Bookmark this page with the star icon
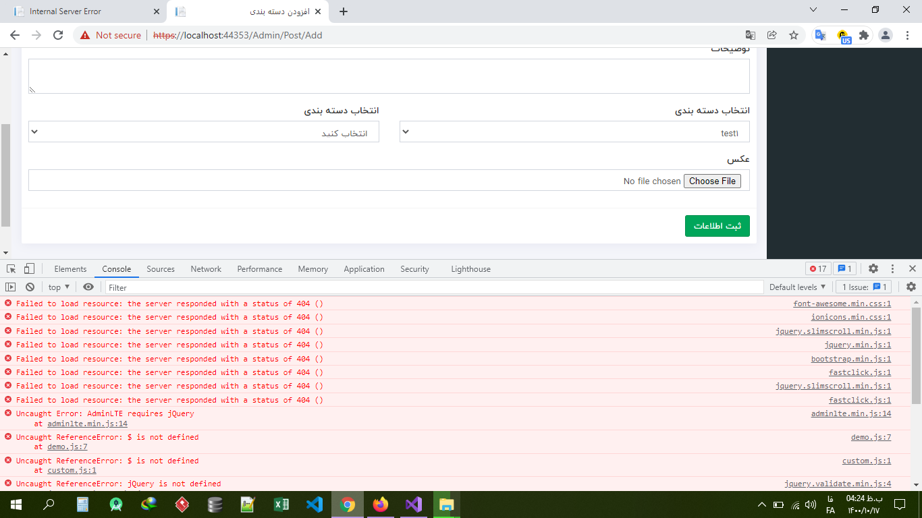The image size is (922, 518). click(x=794, y=35)
